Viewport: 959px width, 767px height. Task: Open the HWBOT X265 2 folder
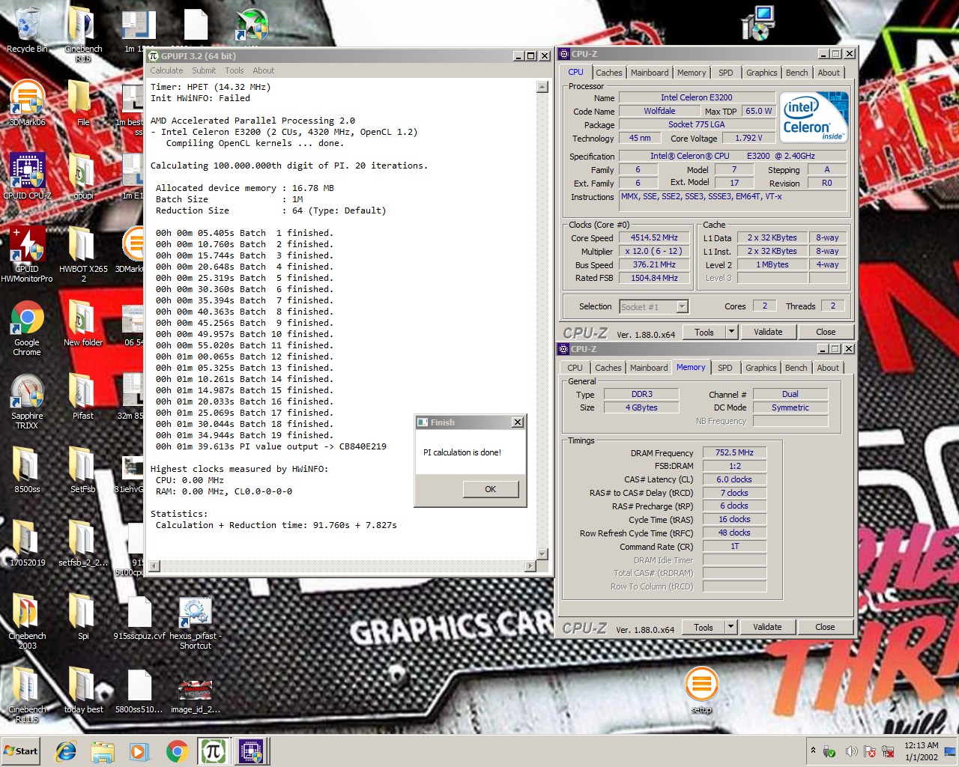coord(83,255)
